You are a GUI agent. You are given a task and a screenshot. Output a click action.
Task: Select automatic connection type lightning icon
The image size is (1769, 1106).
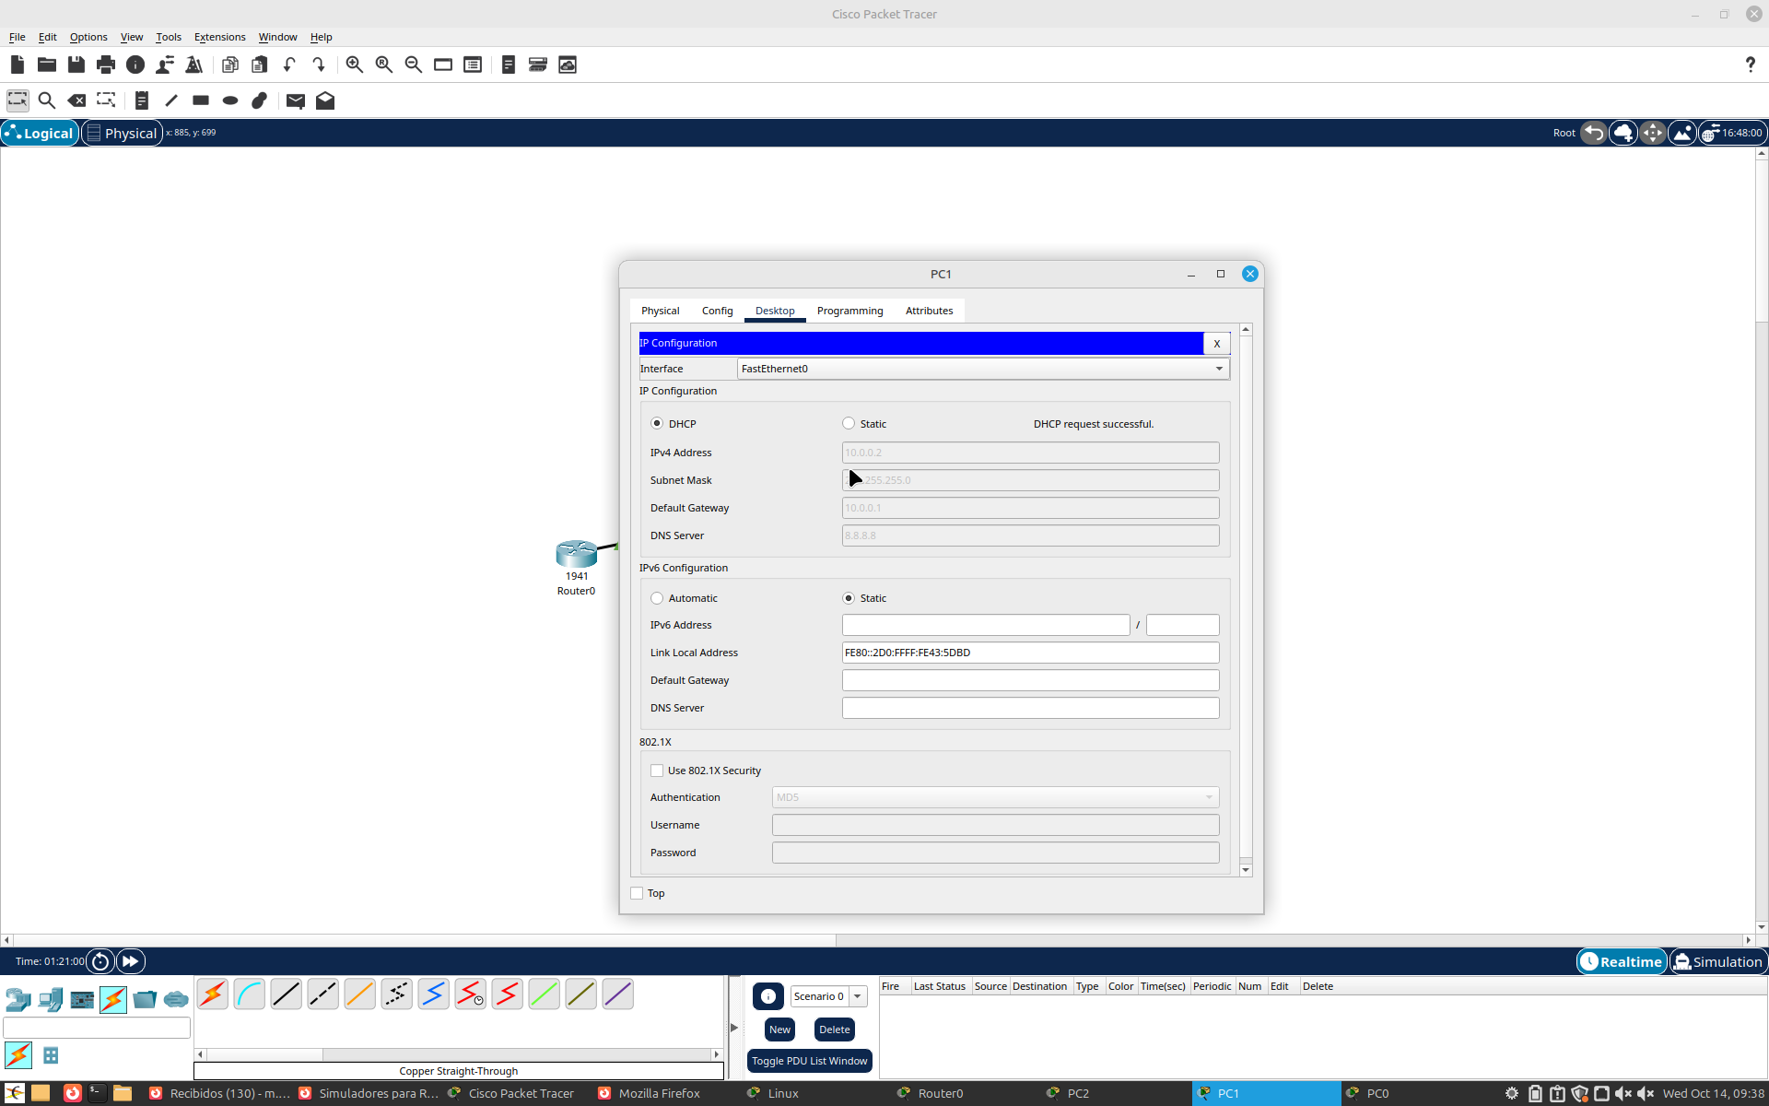(x=213, y=994)
